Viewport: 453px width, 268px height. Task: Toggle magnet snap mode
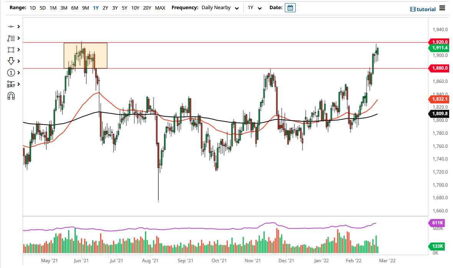[x=11, y=95]
